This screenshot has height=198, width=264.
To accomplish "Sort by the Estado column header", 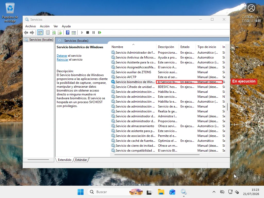I will pos(187,47).
